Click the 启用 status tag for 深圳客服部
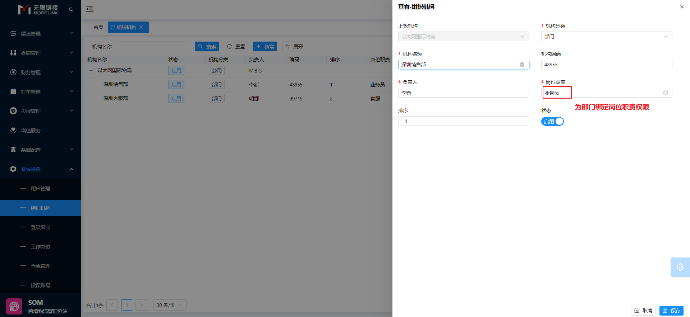Image resolution: width=690 pixels, height=317 pixels. pyautogui.click(x=176, y=99)
